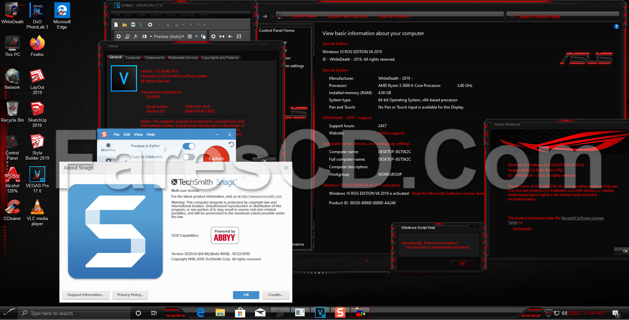The image size is (629, 320).
Task: Click split screen view icon in VEGAS preview
Action: (x=144, y=36)
